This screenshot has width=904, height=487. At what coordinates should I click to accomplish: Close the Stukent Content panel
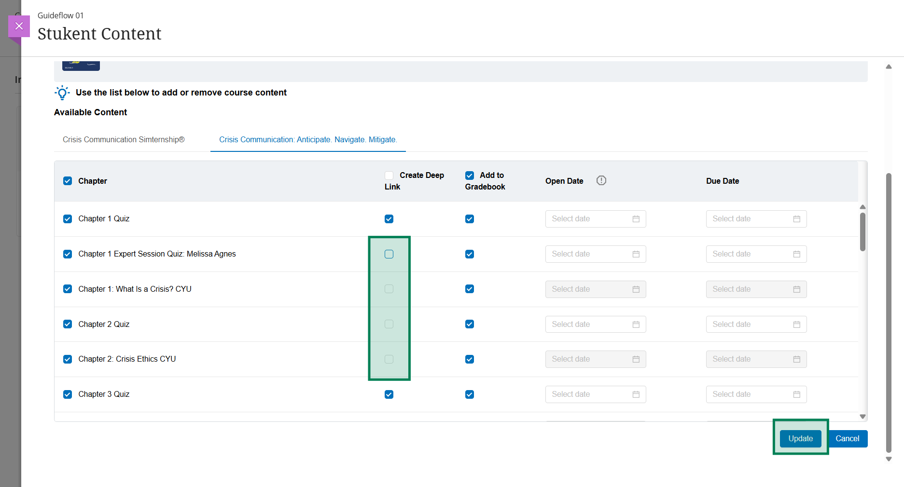[19, 26]
